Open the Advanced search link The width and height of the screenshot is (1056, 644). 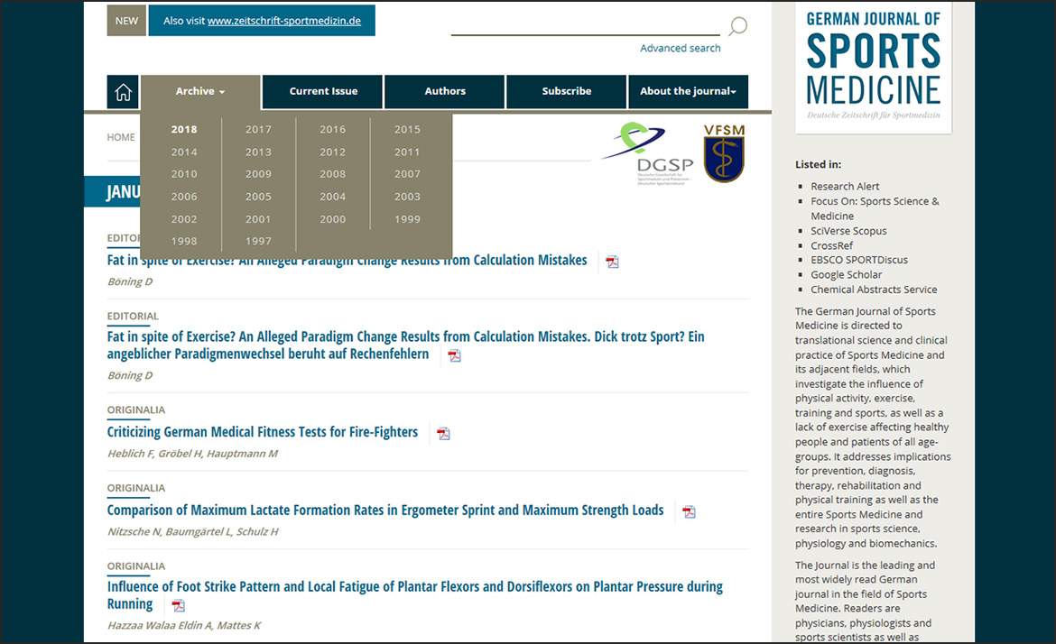pyautogui.click(x=681, y=49)
